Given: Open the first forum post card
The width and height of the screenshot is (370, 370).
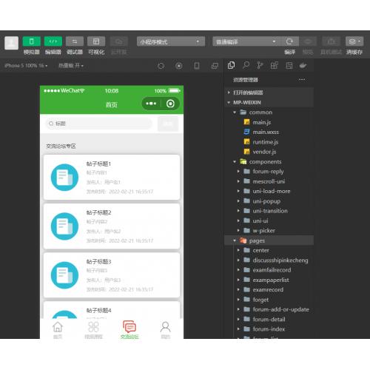Looking at the screenshot, I should pyautogui.click(x=112, y=177).
